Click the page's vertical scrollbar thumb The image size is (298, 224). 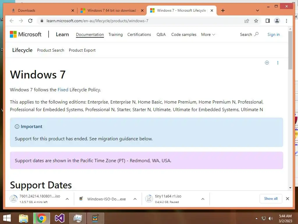coord(290,50)
